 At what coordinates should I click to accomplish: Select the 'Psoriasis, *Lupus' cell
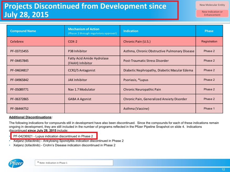158,80
